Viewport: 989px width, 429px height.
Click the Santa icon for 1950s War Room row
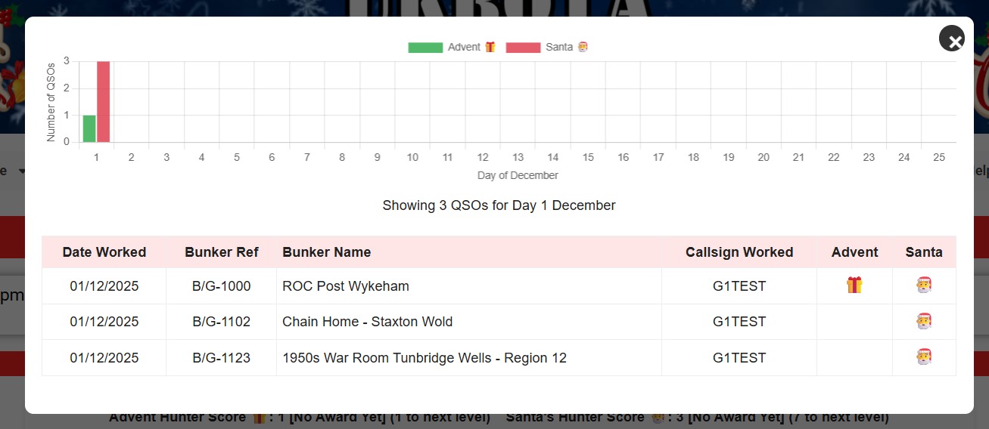(x=923, y=356)
